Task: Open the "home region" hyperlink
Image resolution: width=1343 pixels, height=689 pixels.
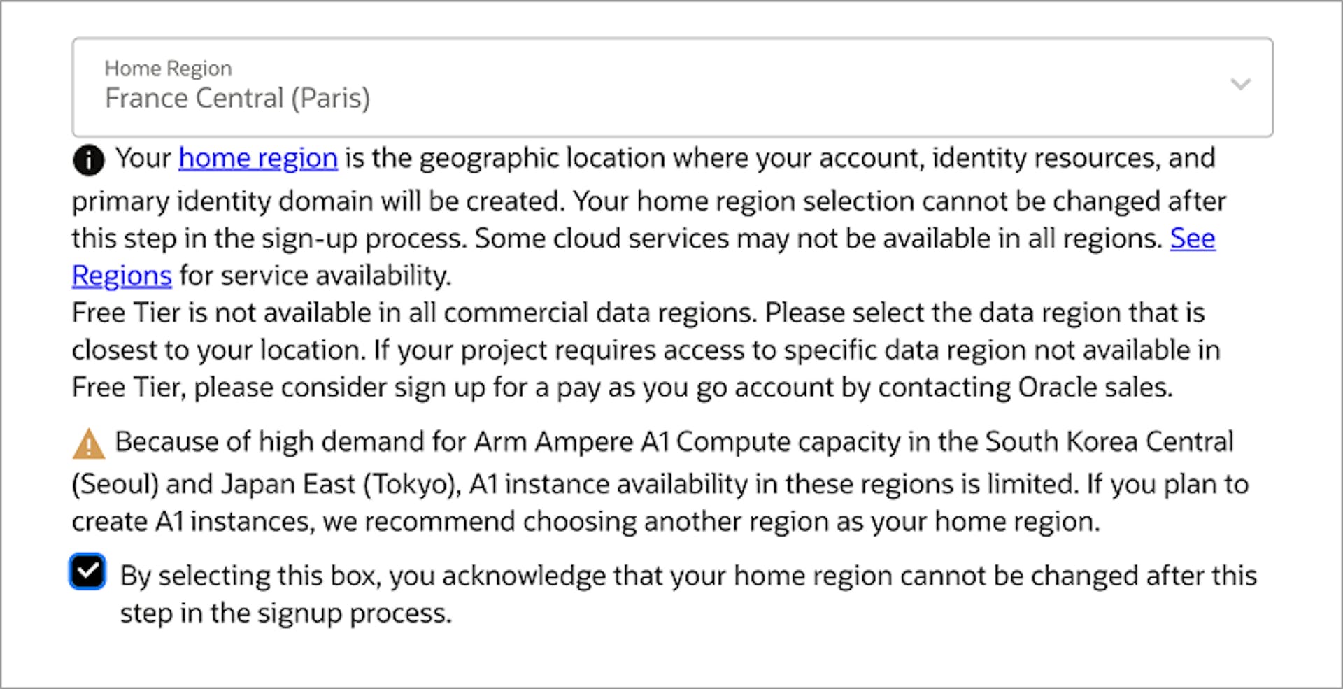Action: (258, 158)
